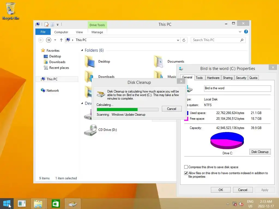This screenshot has width=279, height=209.
Task: Click the Apply button in Properties
Action: point(265,190)
